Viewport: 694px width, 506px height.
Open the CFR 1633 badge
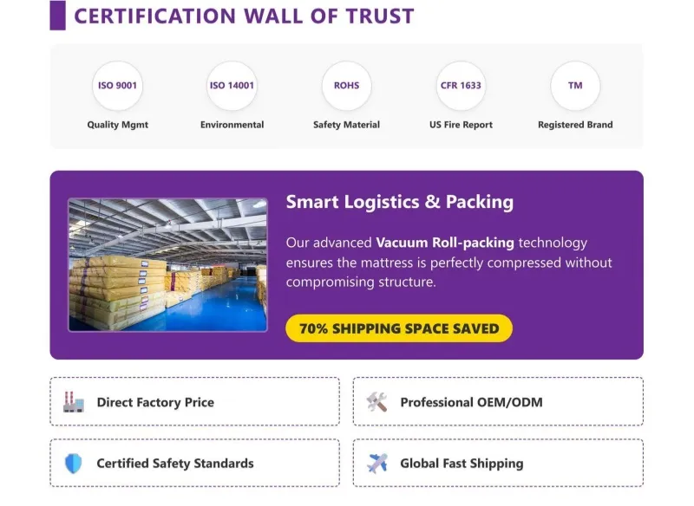461,86
